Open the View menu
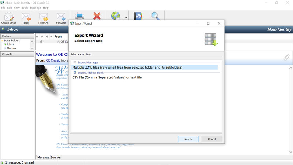Image resolution: width=293 pixels, height=165 pixels. coord(16,8)
